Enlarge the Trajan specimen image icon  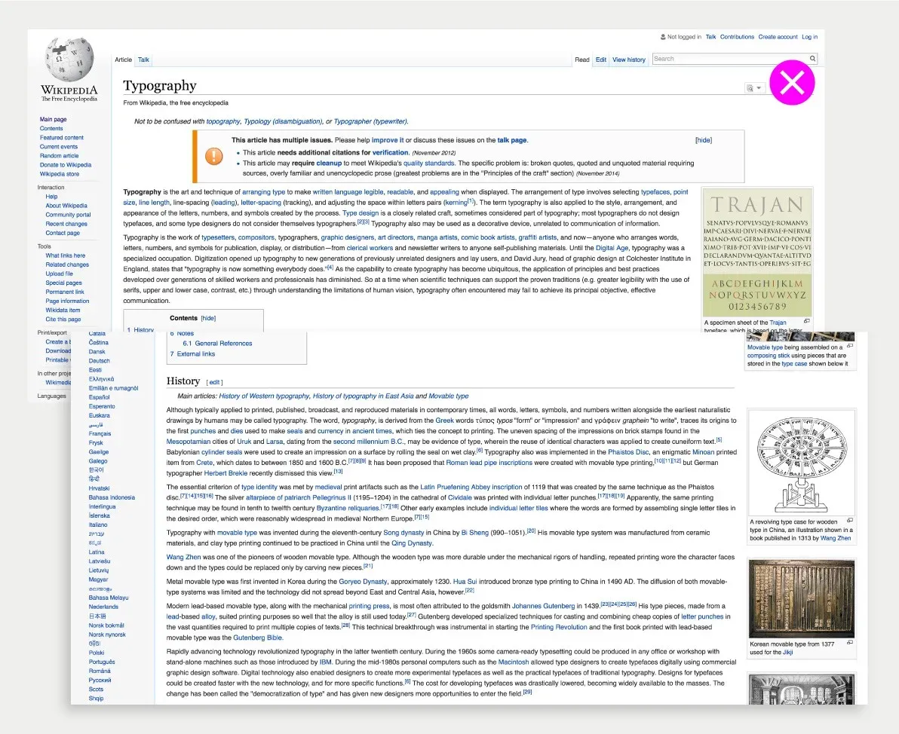click(807, 322)
